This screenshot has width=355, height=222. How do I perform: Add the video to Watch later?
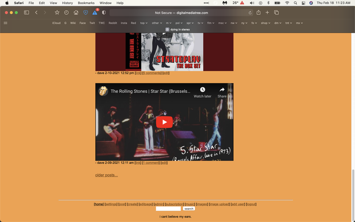[202, 92]
